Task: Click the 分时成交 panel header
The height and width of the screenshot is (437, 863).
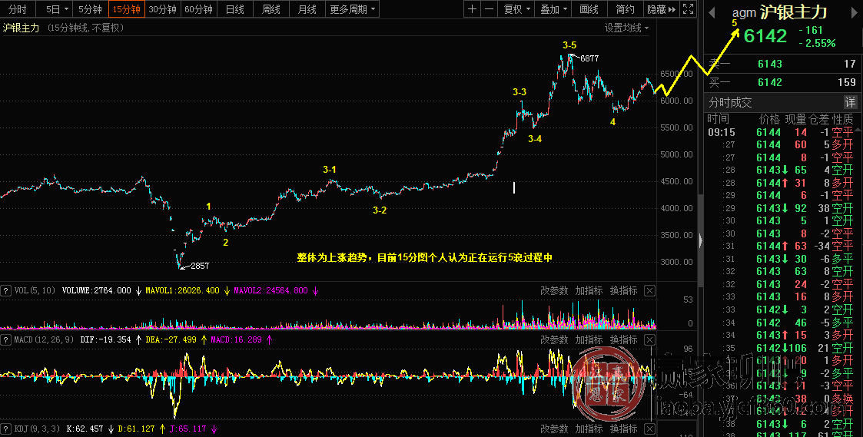Action: (730, 102)
